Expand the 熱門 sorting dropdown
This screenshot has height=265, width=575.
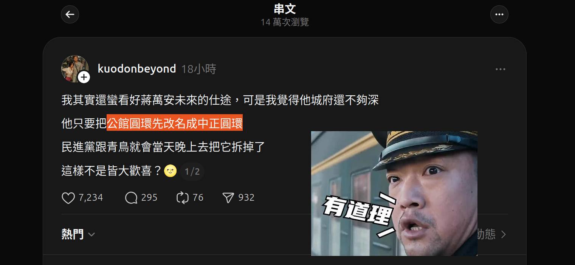[x=78, y=234]
